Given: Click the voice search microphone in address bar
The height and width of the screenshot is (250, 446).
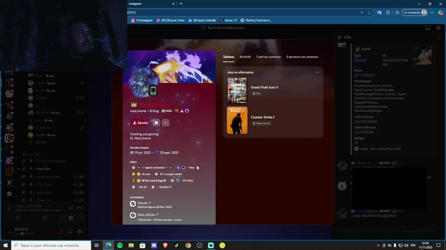Looking at the screenshot, I should (x=362, y=12).
